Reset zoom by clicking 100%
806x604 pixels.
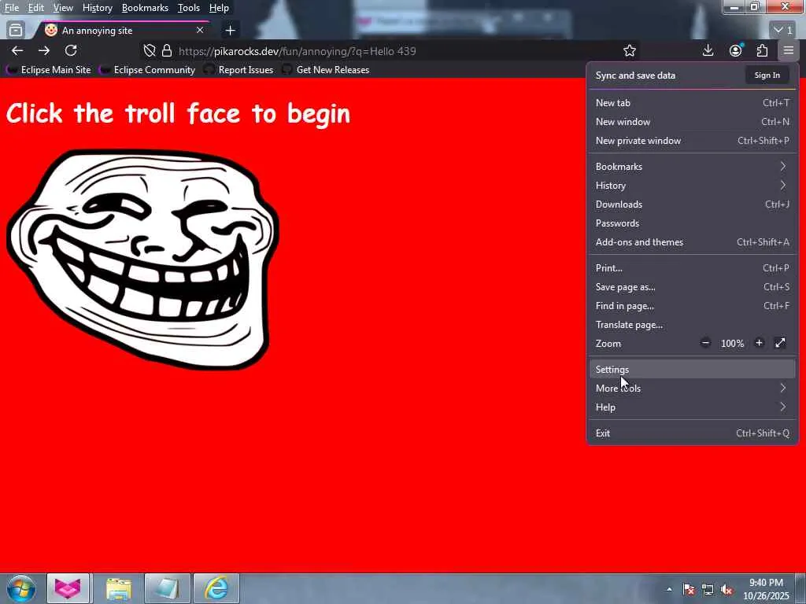point(732,344)
